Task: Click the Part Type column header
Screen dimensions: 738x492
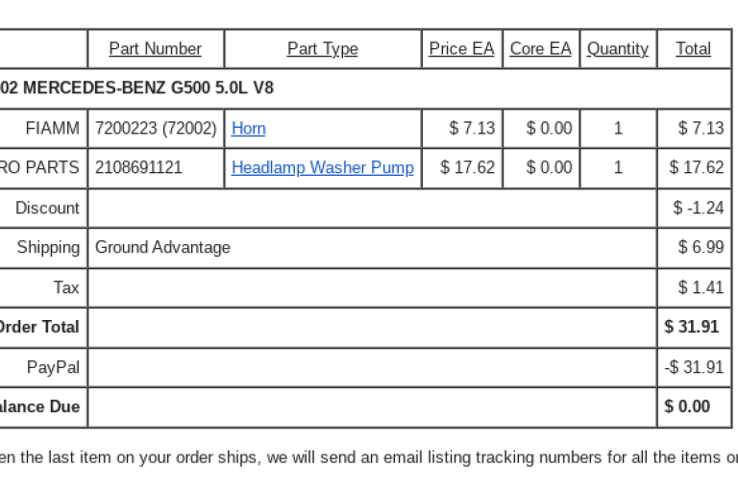Action: point(322,49)
